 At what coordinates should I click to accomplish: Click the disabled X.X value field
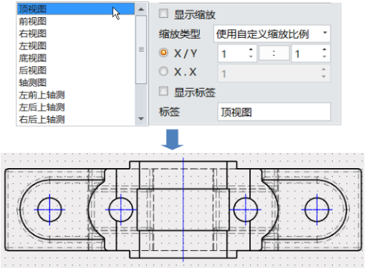click(274, 73)
